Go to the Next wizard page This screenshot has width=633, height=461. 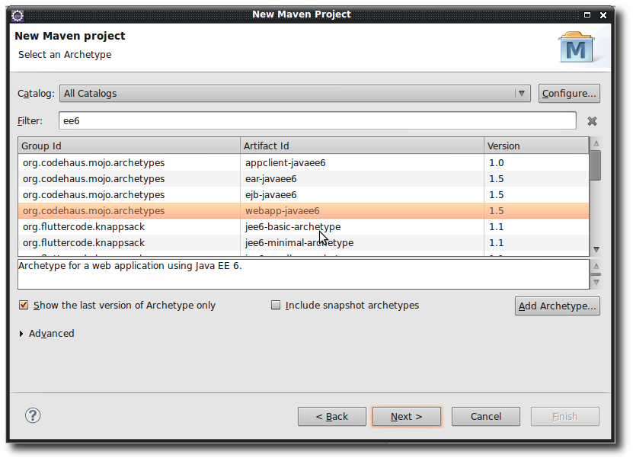[x=406, y=417]
